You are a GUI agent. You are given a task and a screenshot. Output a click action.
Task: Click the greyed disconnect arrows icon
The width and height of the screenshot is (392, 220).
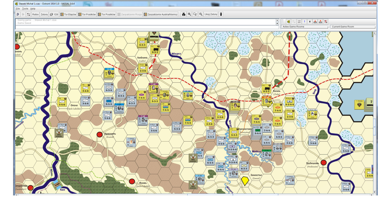(x=294, y=21)
